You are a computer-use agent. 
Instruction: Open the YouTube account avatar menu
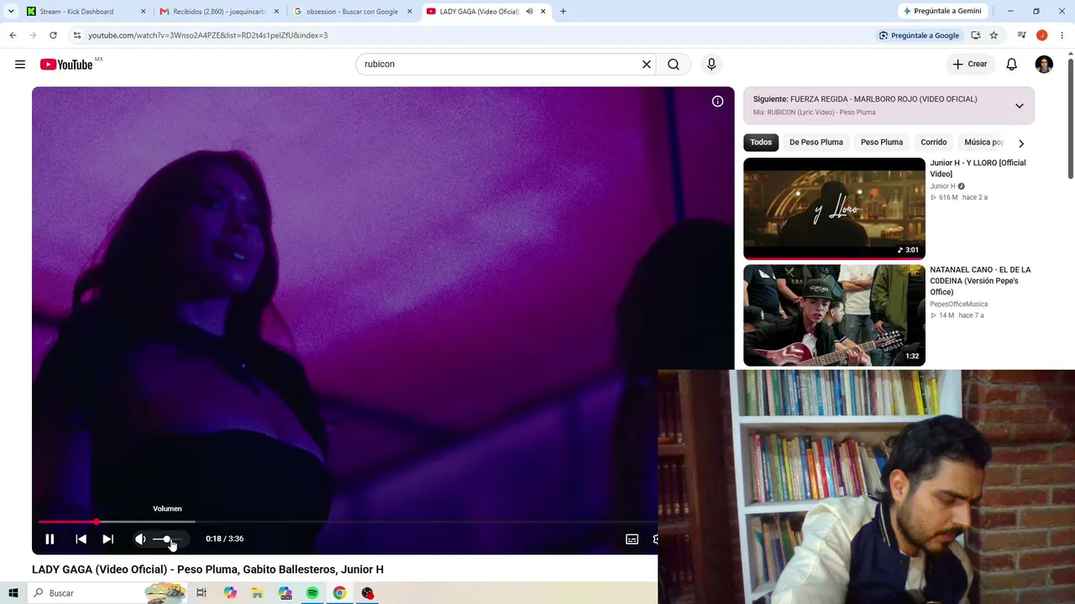point(1044,65)
